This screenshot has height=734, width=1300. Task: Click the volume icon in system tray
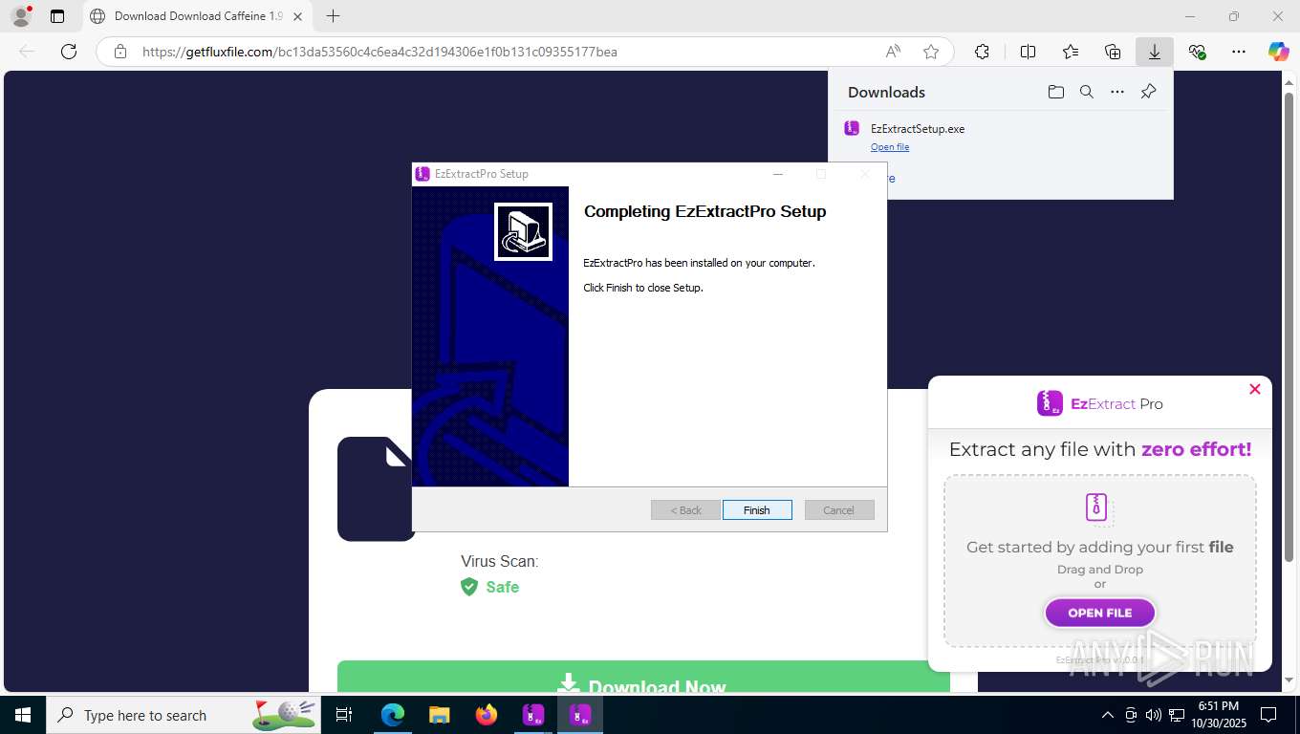pyautogui.click(x=1154, y=715)
